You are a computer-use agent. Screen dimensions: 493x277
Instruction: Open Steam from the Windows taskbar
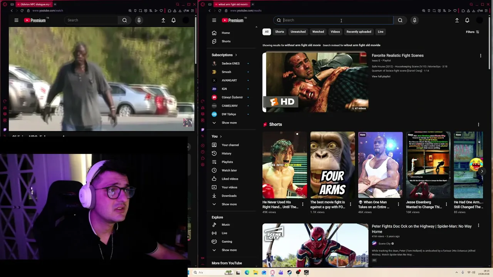[289, 272]
